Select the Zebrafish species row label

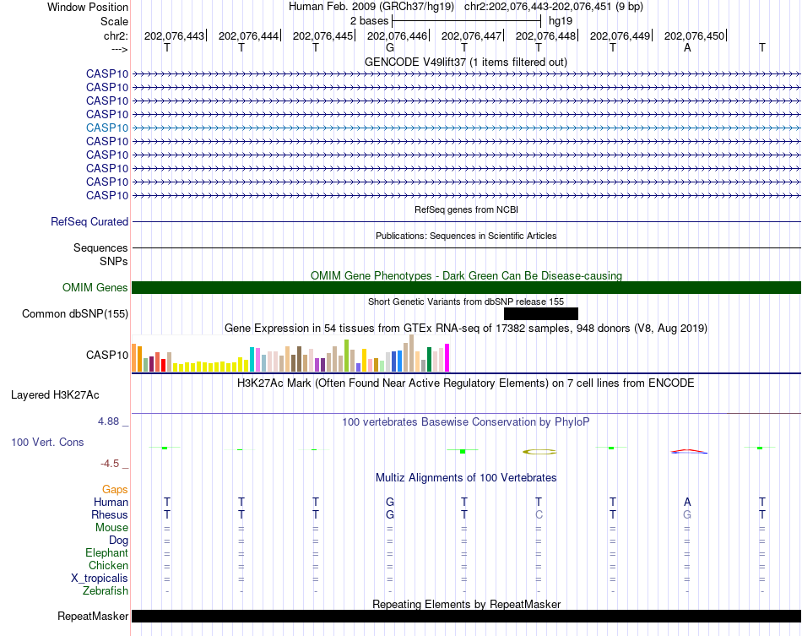coord(106,591)
